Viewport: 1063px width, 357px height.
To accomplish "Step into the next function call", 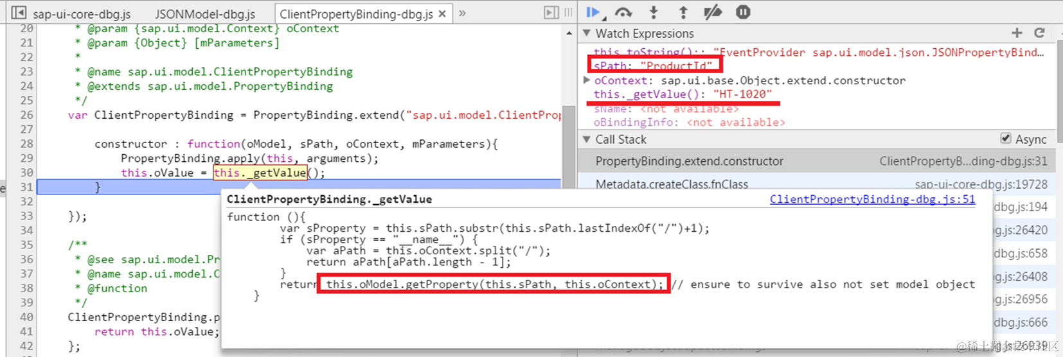I will point(654,12).
